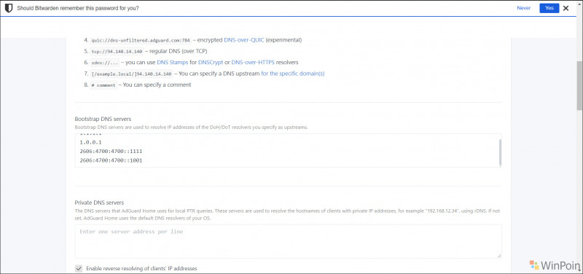Click the '# comment' code example
583x274 pixels.
(x=103, y=85)
